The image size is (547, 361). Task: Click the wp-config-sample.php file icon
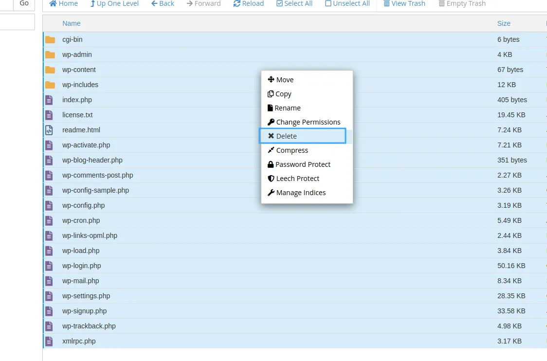(x=49, y=190)
